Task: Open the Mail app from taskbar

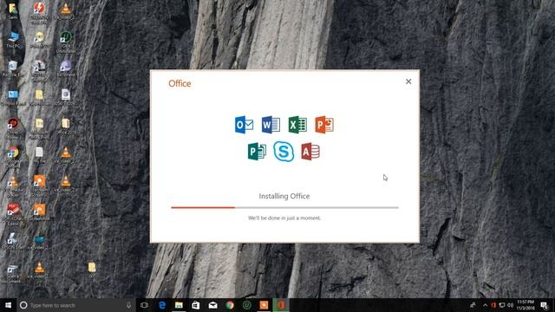Action: click(212, 305)
